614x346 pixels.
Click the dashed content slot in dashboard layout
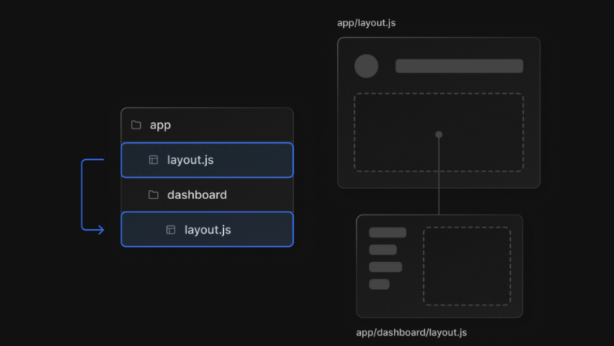[467, 266]
